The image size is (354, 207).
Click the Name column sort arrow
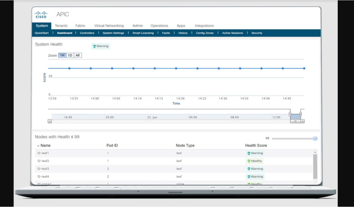(x=38, y=146)
